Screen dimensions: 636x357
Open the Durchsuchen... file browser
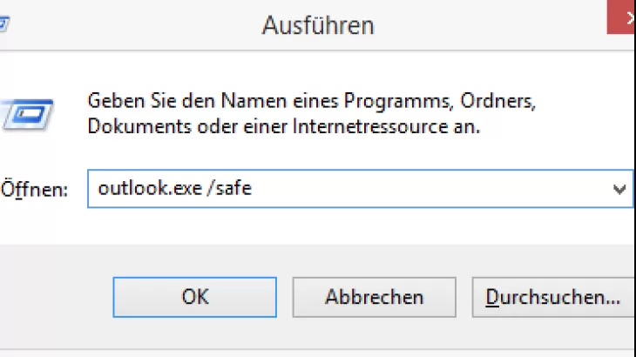(x=552, y=297)
